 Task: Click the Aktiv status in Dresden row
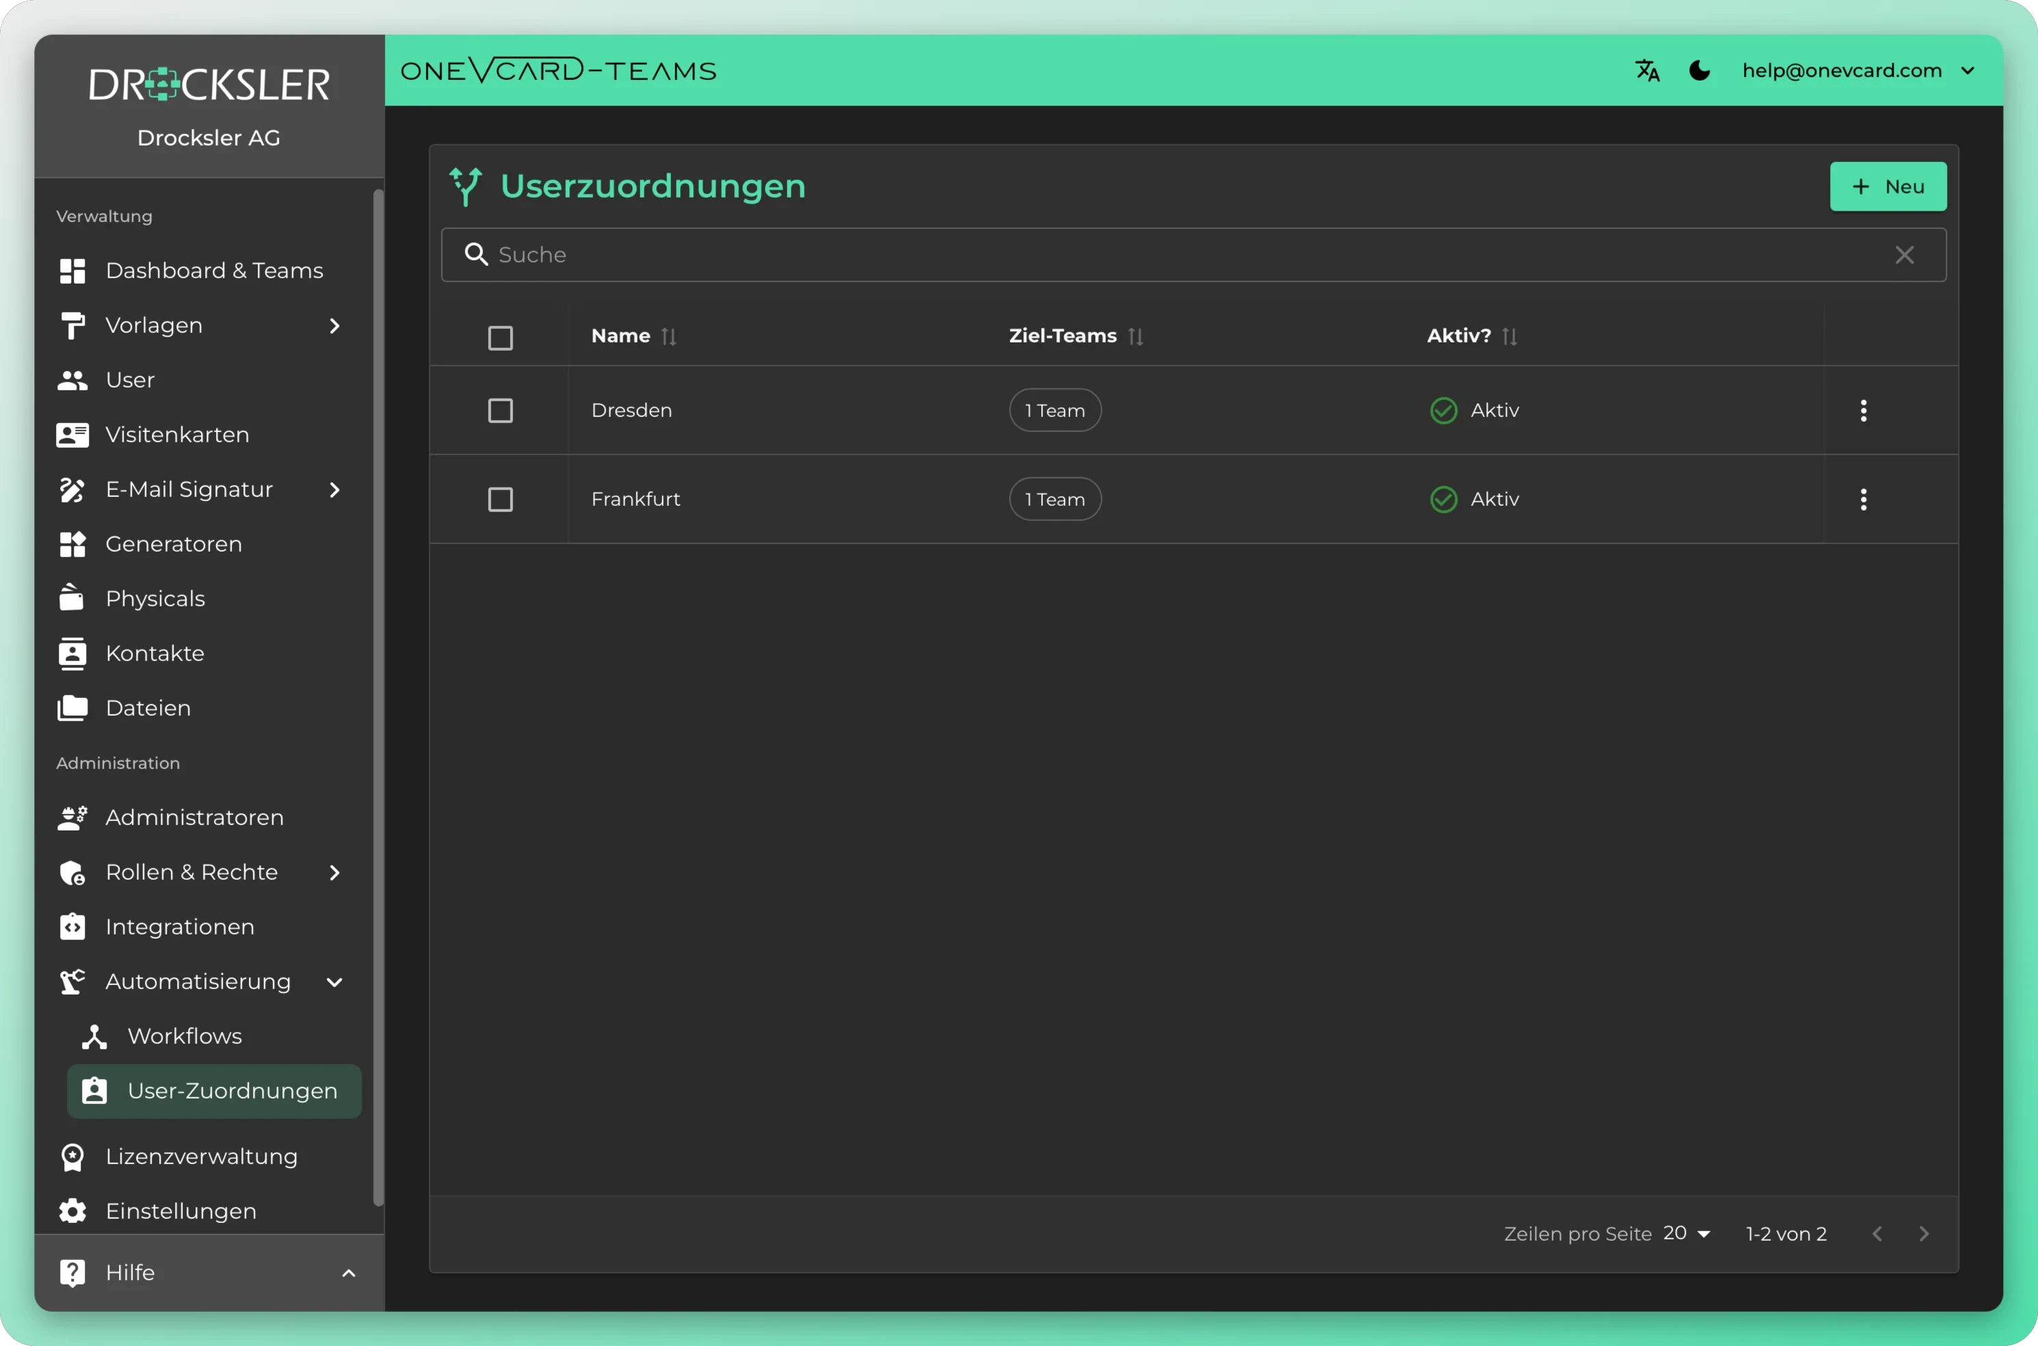[1474, 410]
